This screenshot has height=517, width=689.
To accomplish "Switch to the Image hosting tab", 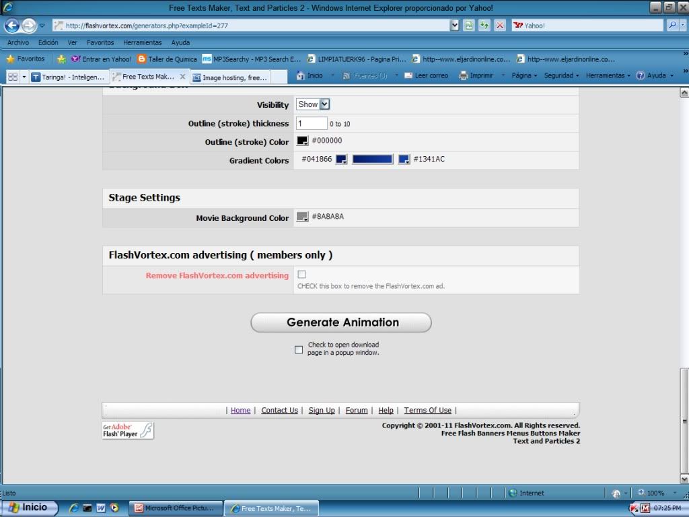I will (x=231, y=77).
